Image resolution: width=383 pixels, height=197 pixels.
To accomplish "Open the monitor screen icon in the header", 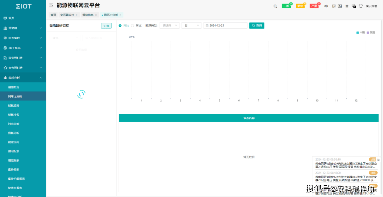I will [340, 6].
